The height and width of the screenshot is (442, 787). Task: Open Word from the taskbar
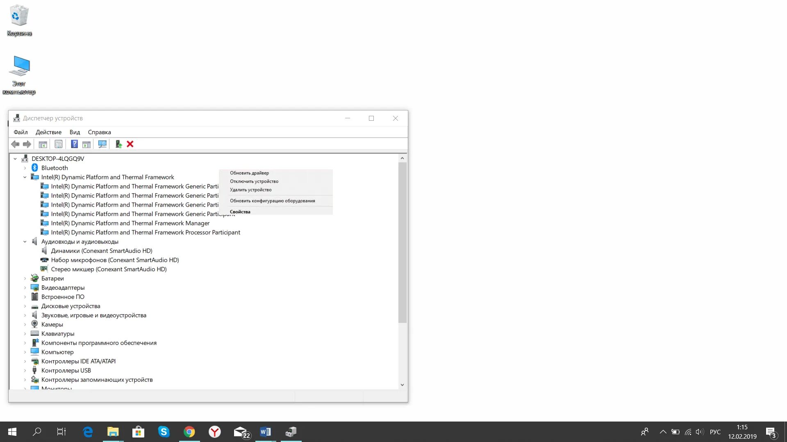pyautogui.click(x=265, y=432)
